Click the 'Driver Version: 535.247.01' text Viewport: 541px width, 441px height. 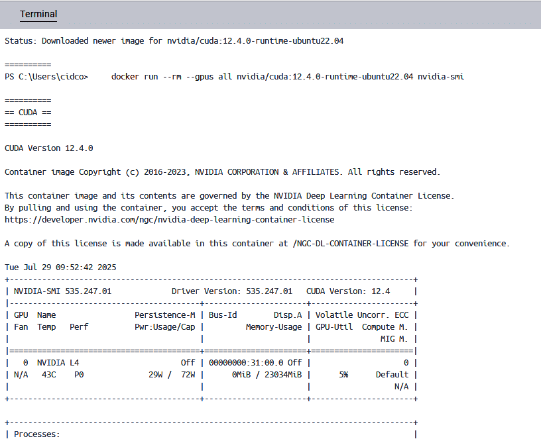click(231, 291)
